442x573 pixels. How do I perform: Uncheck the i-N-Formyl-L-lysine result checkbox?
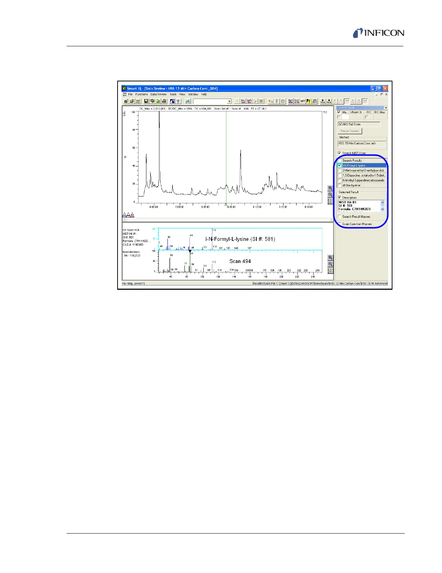coord(339,165)
